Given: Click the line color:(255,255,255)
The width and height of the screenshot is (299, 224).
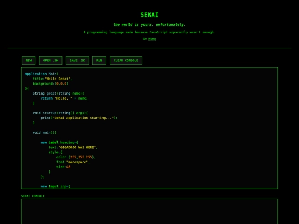Looking at the screenshot, I should (x=76, y=157).
